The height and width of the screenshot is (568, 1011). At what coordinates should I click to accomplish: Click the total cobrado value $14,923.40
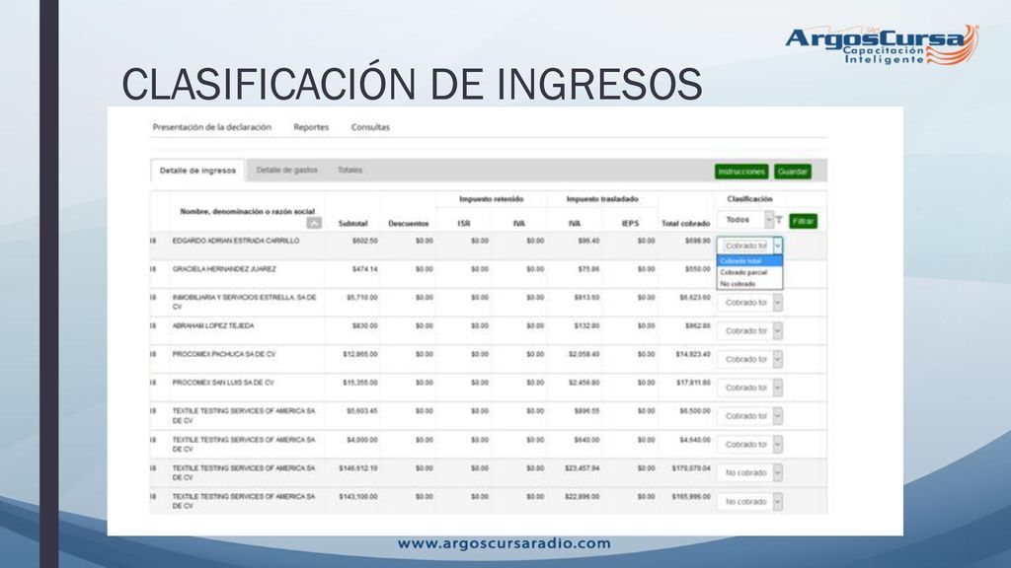[x=693, y=354]
